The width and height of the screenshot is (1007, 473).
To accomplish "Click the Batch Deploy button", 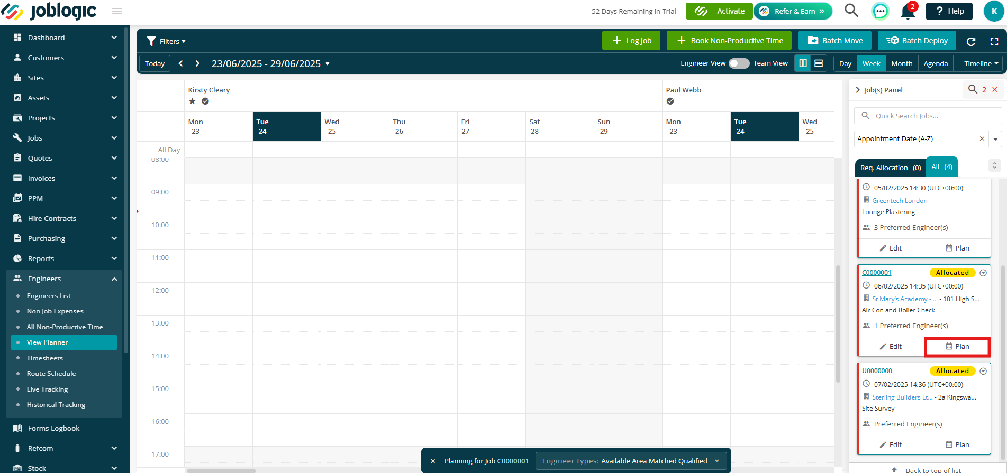I will pos(917,41).
